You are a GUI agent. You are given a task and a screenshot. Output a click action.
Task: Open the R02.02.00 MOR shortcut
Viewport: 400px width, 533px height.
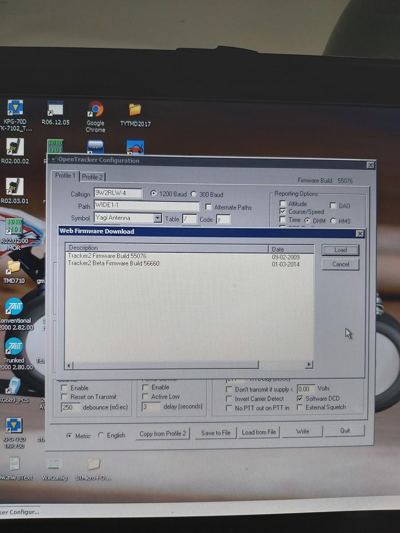tap(14, 235)
